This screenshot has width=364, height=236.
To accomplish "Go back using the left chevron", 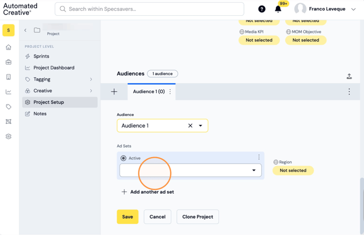I will [26, 30].
